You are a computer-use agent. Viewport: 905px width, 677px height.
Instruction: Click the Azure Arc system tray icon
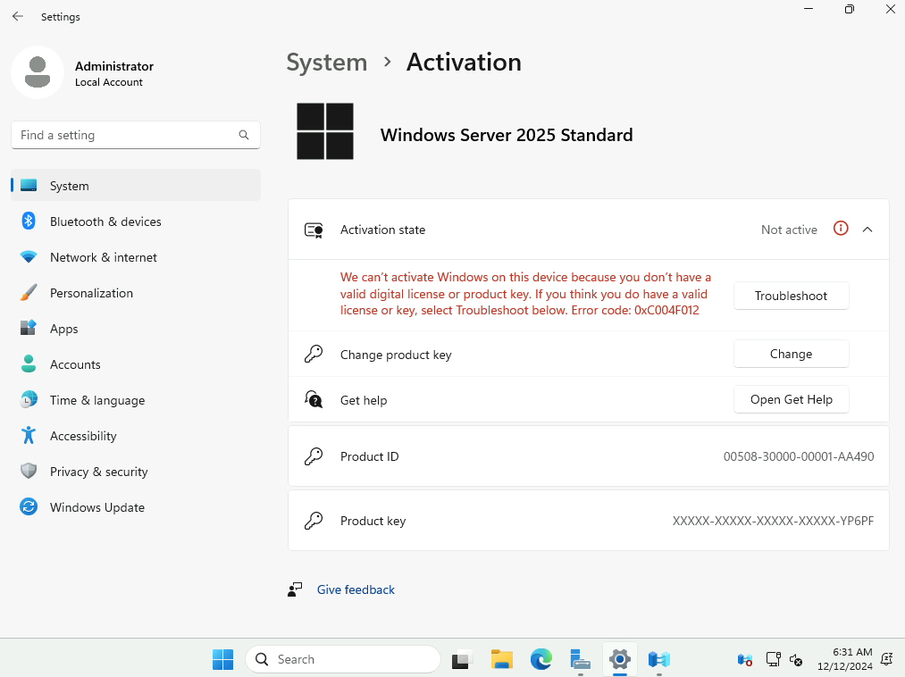(x=745, y=659)
